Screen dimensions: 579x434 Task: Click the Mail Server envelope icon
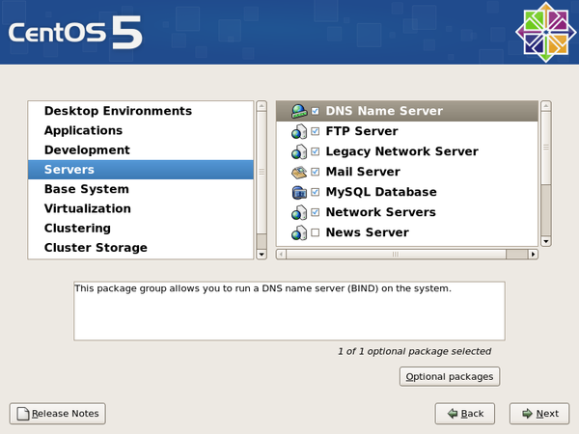tap(299, 172)
